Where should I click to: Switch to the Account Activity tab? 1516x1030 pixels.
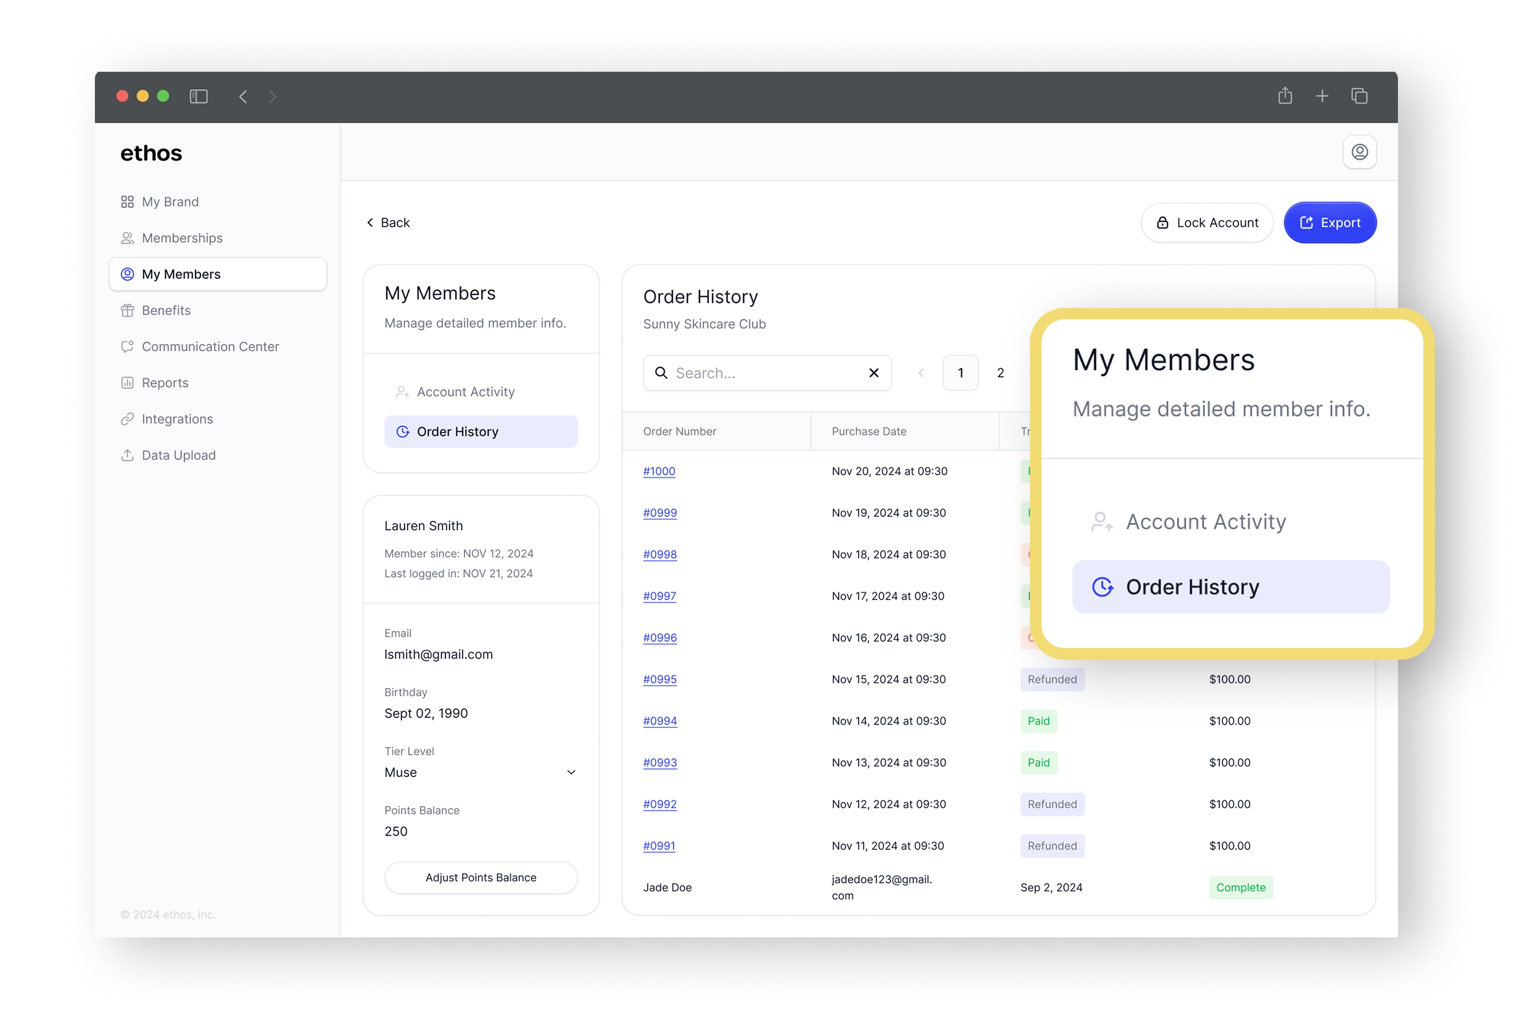click(465, 391)
